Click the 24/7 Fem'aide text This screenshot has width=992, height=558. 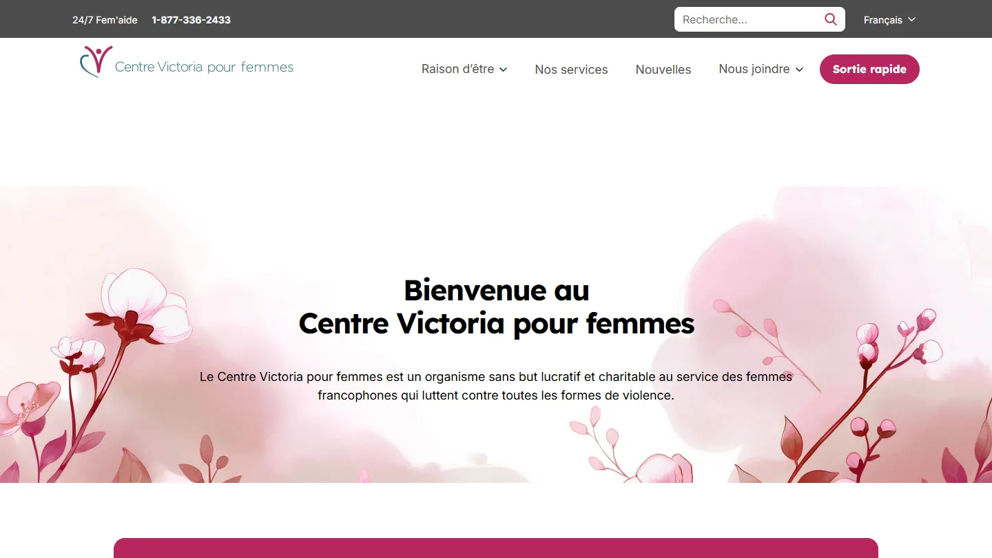(x=105, y=20)
